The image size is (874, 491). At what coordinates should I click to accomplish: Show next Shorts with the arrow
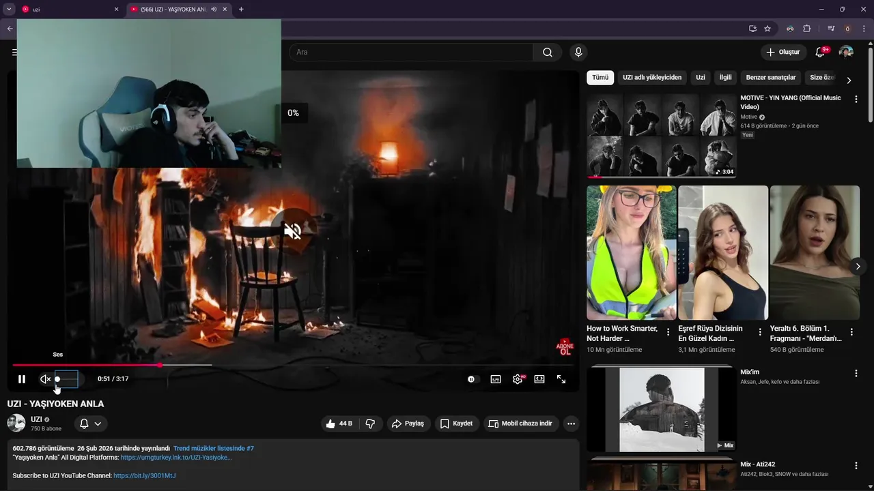[858, 266]
